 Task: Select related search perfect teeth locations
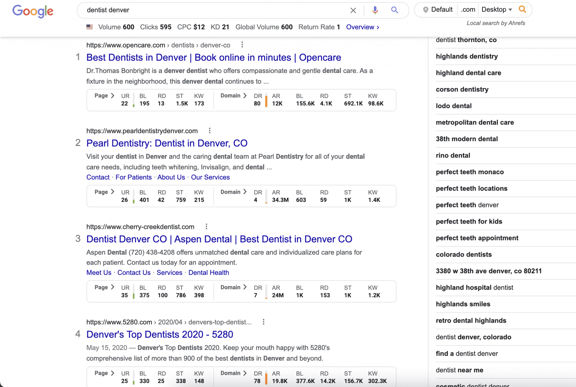coord(471,188)
